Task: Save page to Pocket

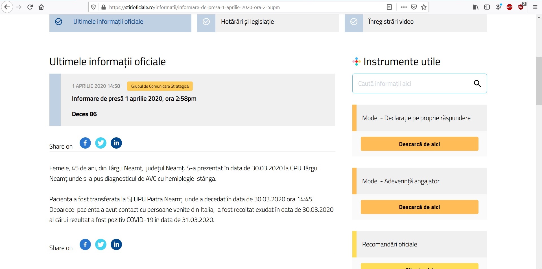Action: 414,7
